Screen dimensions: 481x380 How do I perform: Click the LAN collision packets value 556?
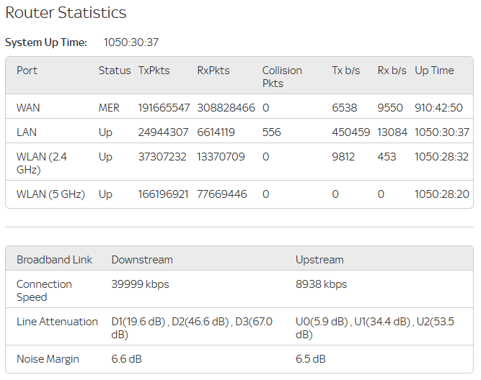click(271, 132)
